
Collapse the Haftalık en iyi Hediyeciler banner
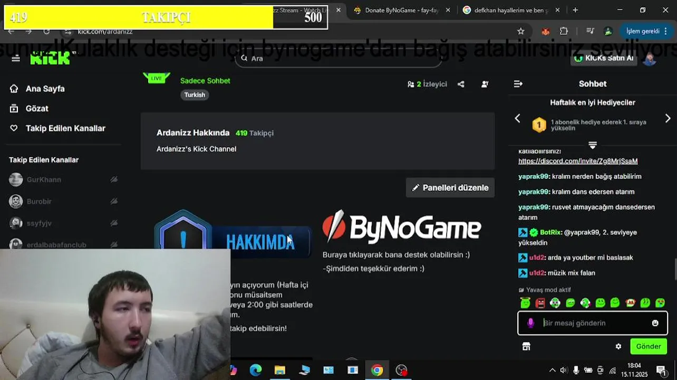coord(593,145)
